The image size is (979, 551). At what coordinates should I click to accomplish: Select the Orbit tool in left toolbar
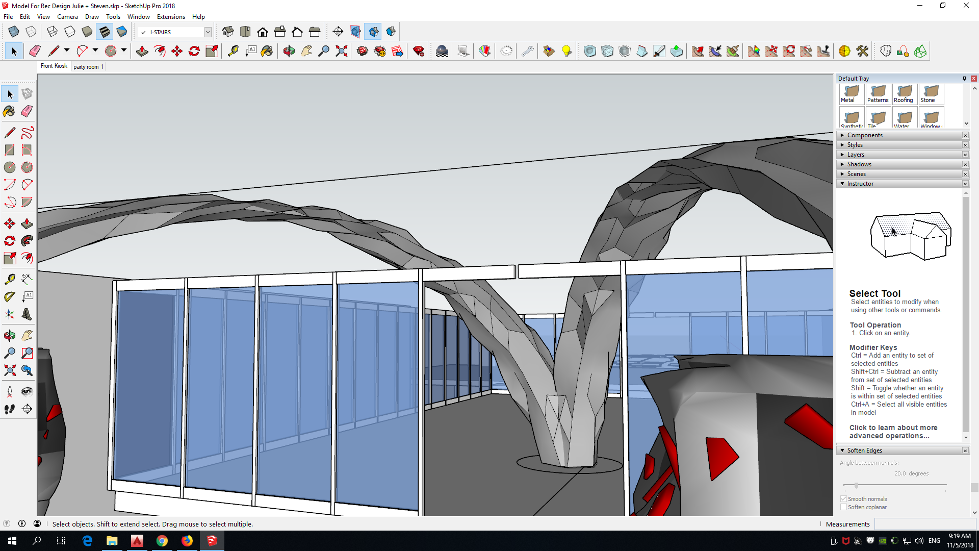[9, 335]
